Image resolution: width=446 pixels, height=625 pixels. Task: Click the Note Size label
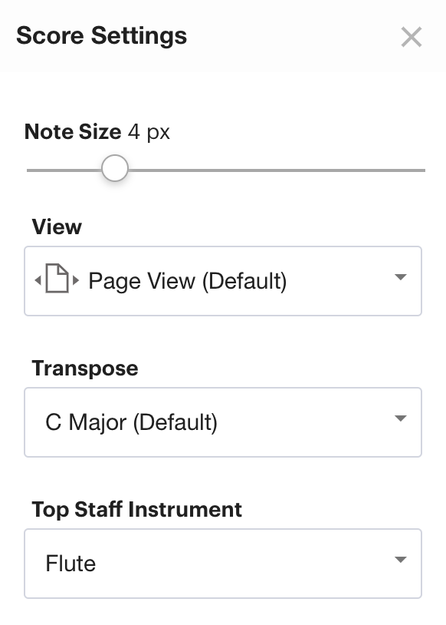(x=73, y=131)
